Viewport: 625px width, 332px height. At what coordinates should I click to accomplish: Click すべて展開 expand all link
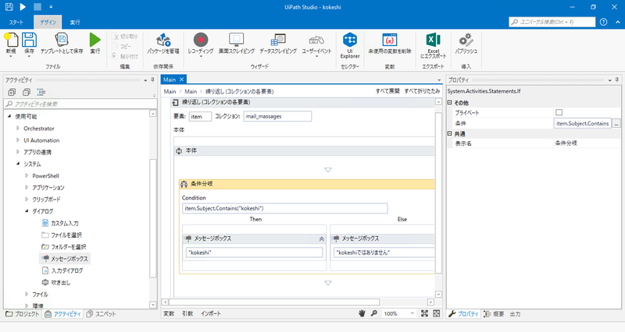pyautogui.click(x=387, y=91)
